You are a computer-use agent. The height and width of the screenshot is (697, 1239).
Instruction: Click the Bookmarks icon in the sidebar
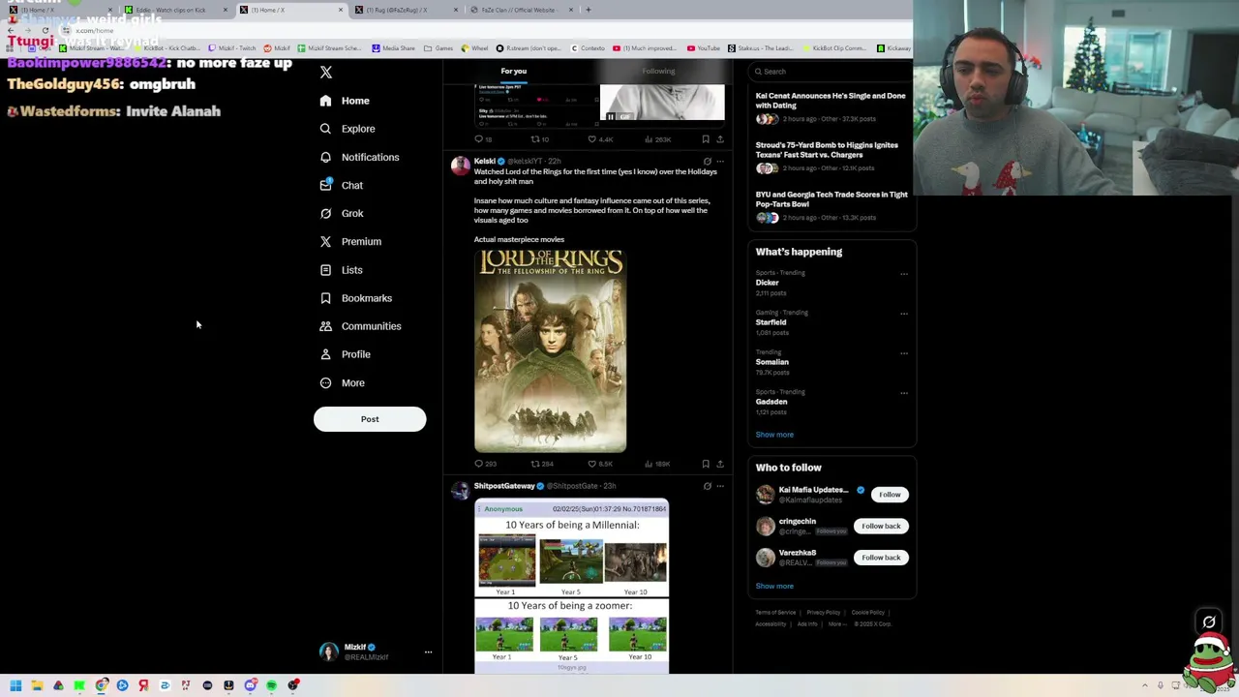(325, 298)
